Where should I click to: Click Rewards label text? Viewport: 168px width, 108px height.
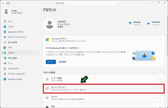pyautogui.click(x=137, y=22)
